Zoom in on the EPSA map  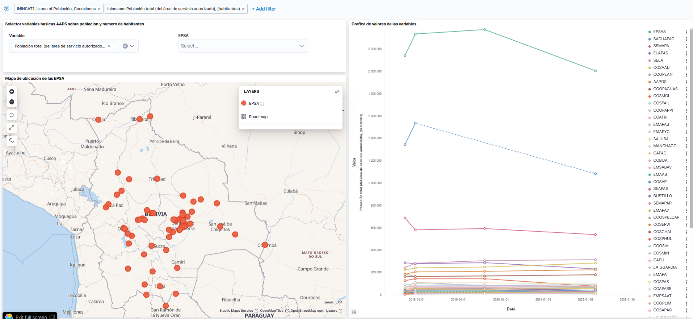click(12, 92)
